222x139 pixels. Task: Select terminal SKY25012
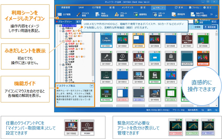point(122,76)
